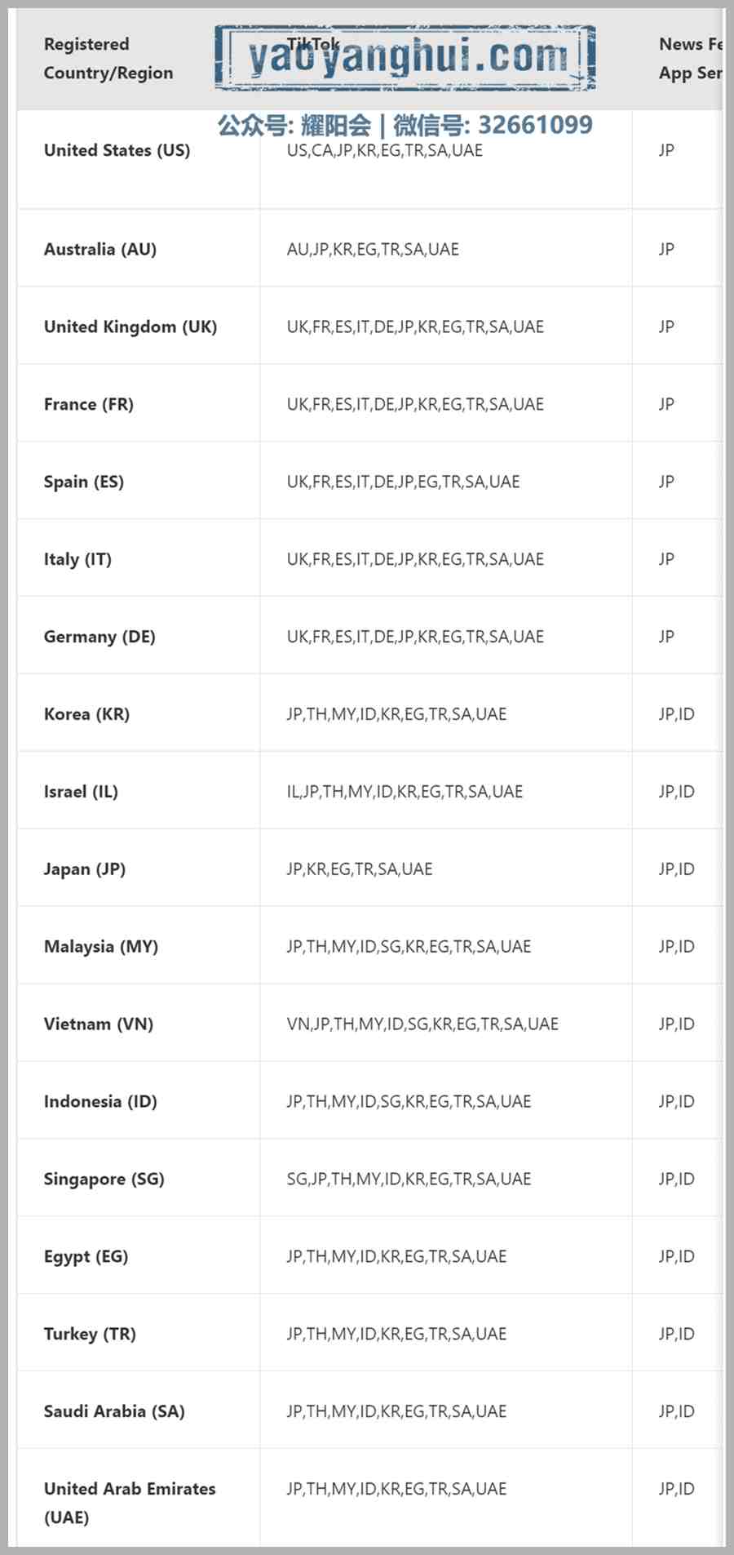This screenshot has width=734, height=1555.
Task: Select the Malaysia (MY) row label
Action: click(x=101, y=947)
